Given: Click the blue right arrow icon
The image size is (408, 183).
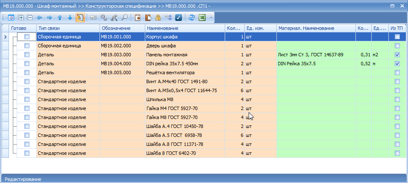Looking at the screenshot, I should point(50,17).
